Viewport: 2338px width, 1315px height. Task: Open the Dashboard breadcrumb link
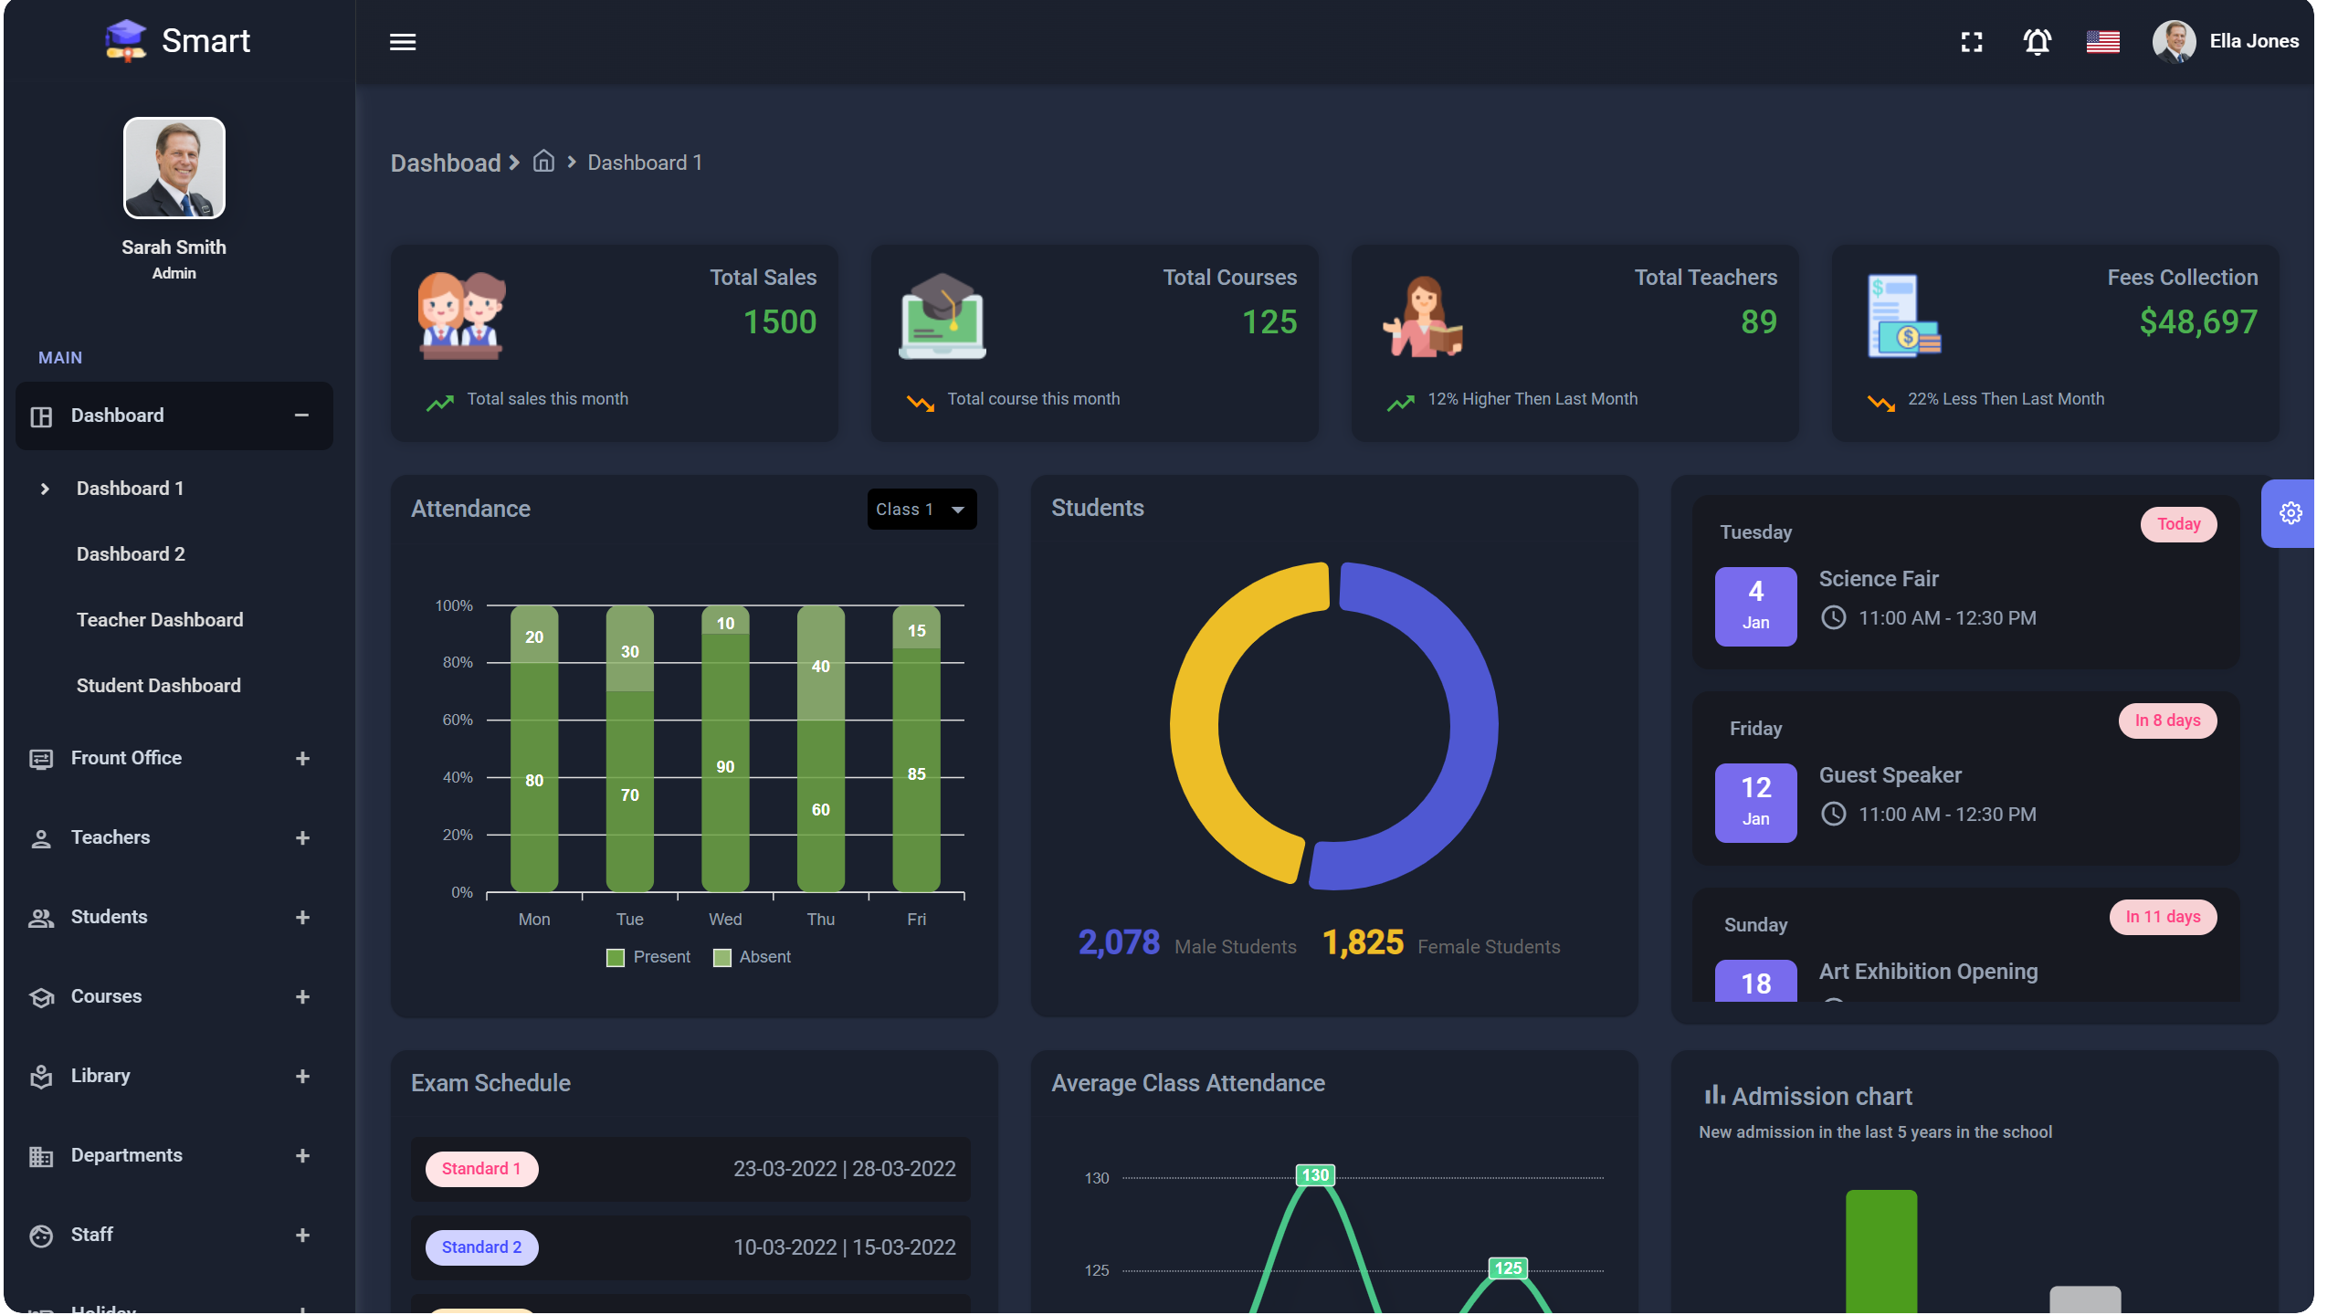(x=447, y=163)
